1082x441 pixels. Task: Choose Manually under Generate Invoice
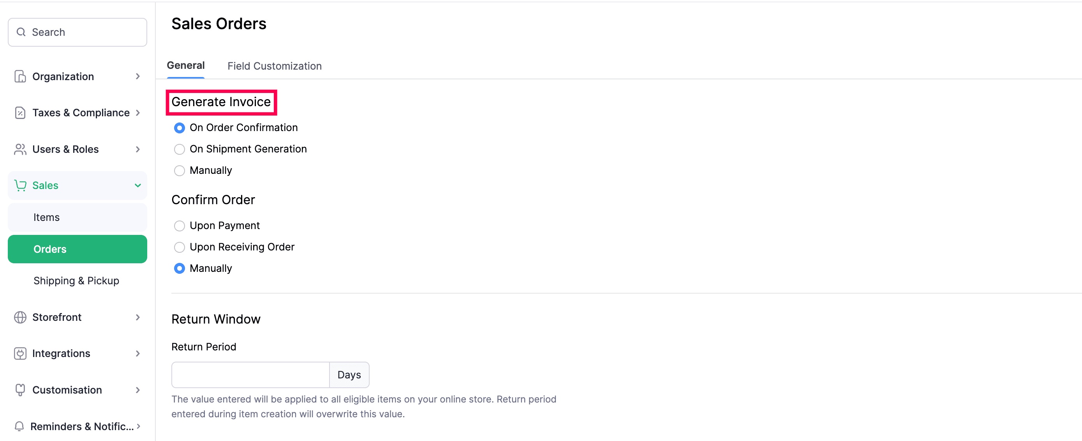[x=179, y=170]
